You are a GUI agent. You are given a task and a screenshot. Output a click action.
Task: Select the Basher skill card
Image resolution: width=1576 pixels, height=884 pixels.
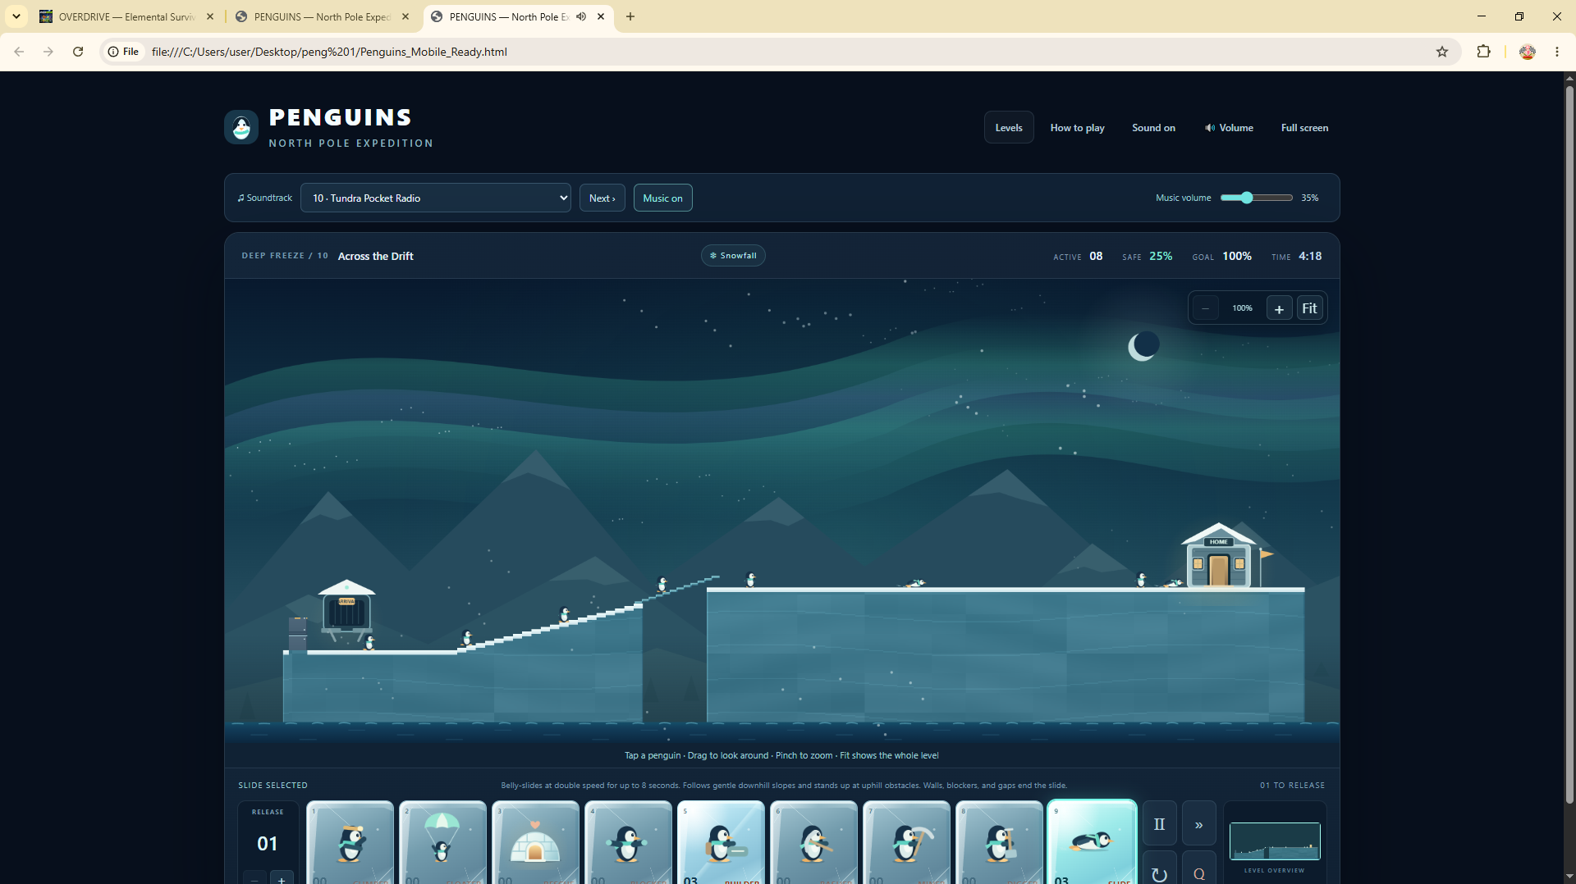(813, 842)
